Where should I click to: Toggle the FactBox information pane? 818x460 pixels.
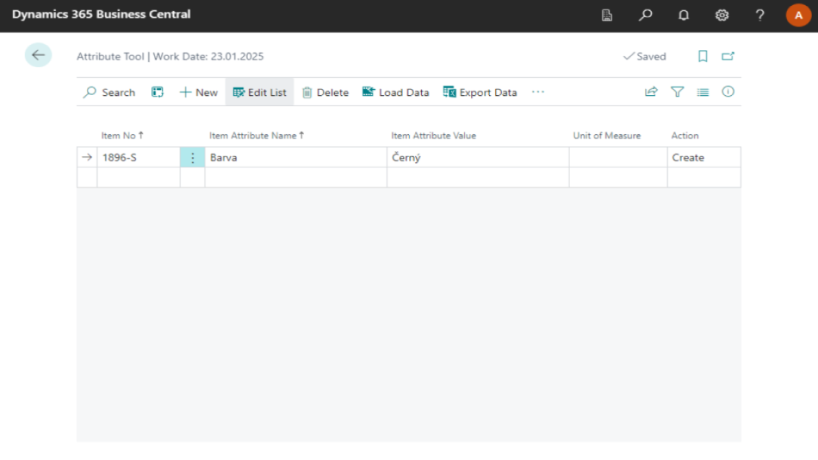(728, 92)
